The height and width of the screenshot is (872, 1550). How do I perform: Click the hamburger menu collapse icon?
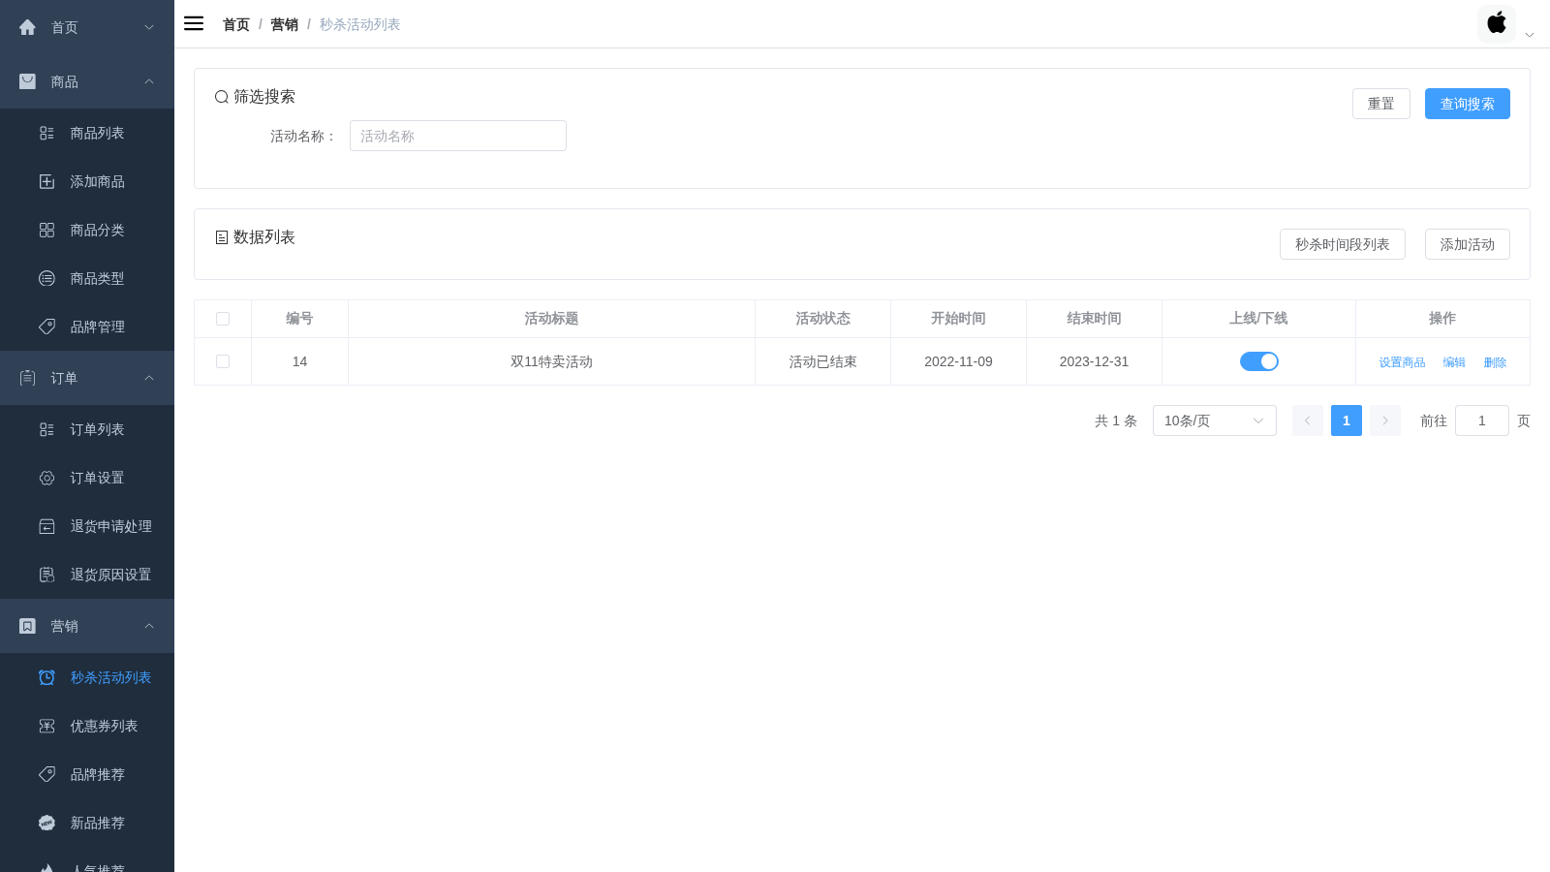pos(194,23)
